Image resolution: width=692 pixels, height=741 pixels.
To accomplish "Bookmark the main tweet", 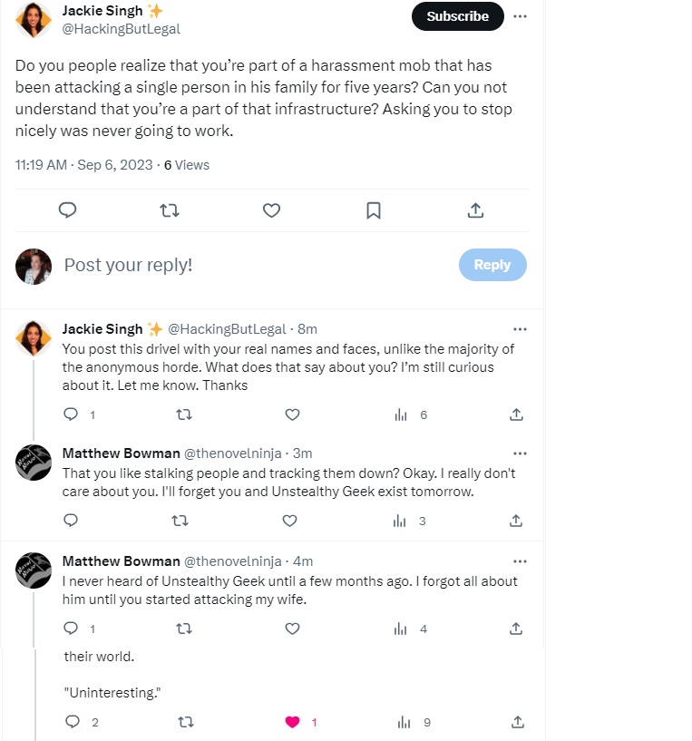I will (373, 210).
